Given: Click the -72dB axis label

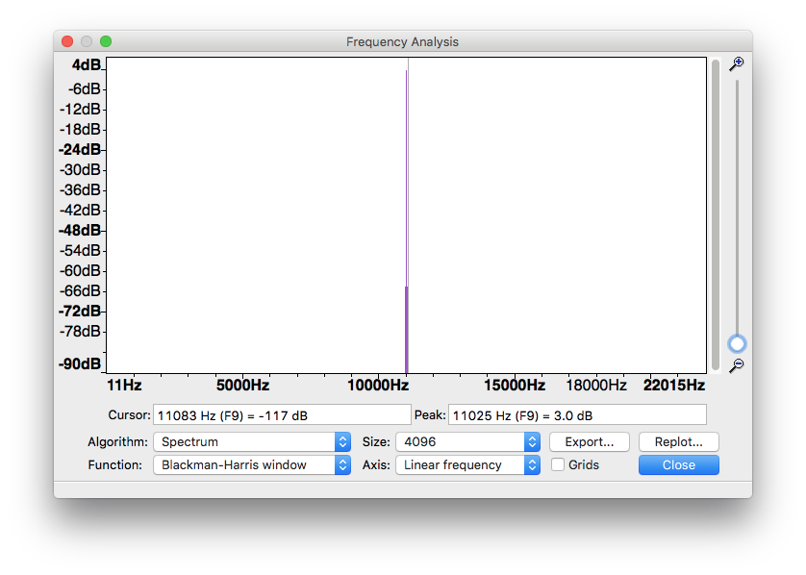Looking at the screenshot, I should [x=80, y=311].
